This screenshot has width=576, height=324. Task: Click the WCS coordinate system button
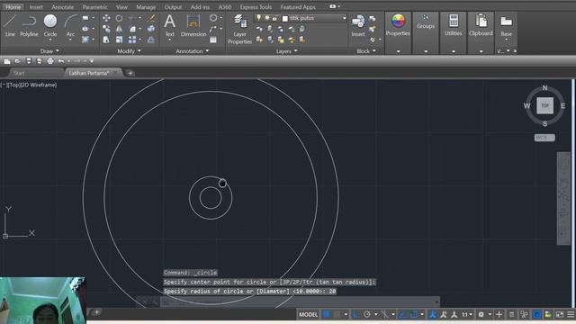544,138
